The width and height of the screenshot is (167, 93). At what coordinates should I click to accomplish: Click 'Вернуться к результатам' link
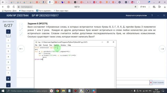pyautogui.click(x=136, y=16)
